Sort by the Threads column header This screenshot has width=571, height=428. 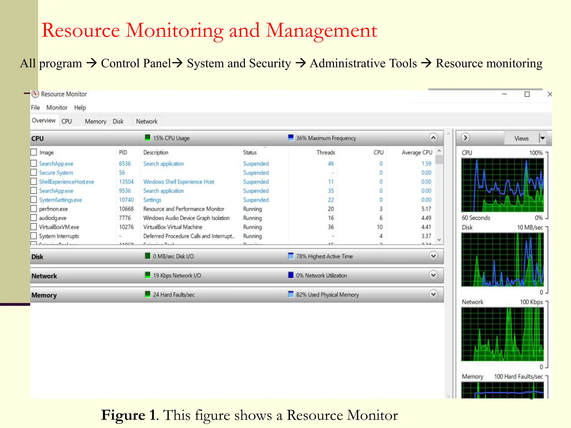pos(326,152)
